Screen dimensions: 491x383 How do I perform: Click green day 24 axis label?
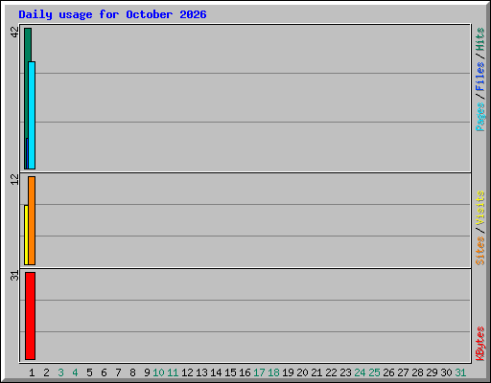(360, 372)
